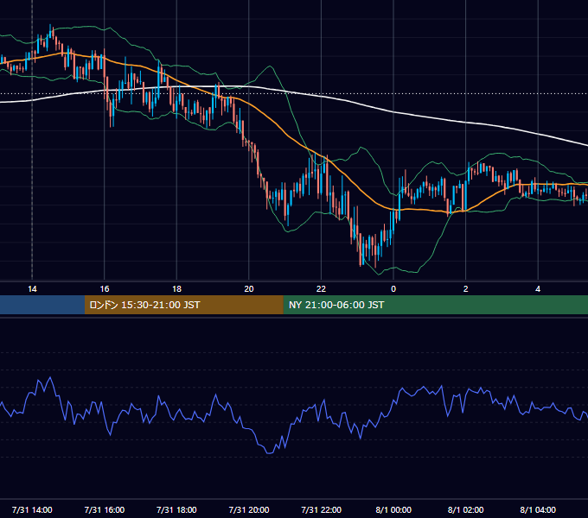Click the 7/31 14:00 date label

point(32,509)
